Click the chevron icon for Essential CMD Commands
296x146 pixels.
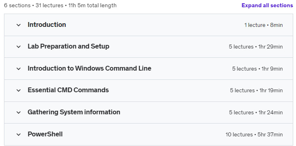point(18,90)
